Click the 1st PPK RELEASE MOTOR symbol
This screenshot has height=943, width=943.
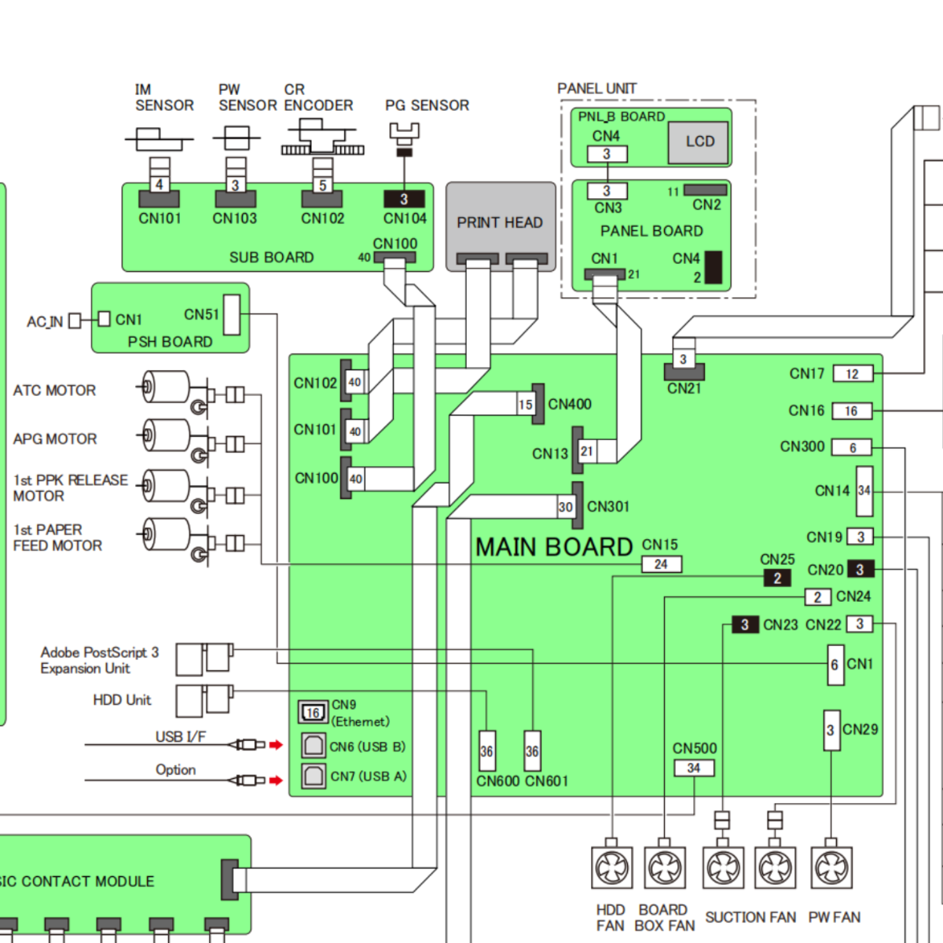coord(174,492)
